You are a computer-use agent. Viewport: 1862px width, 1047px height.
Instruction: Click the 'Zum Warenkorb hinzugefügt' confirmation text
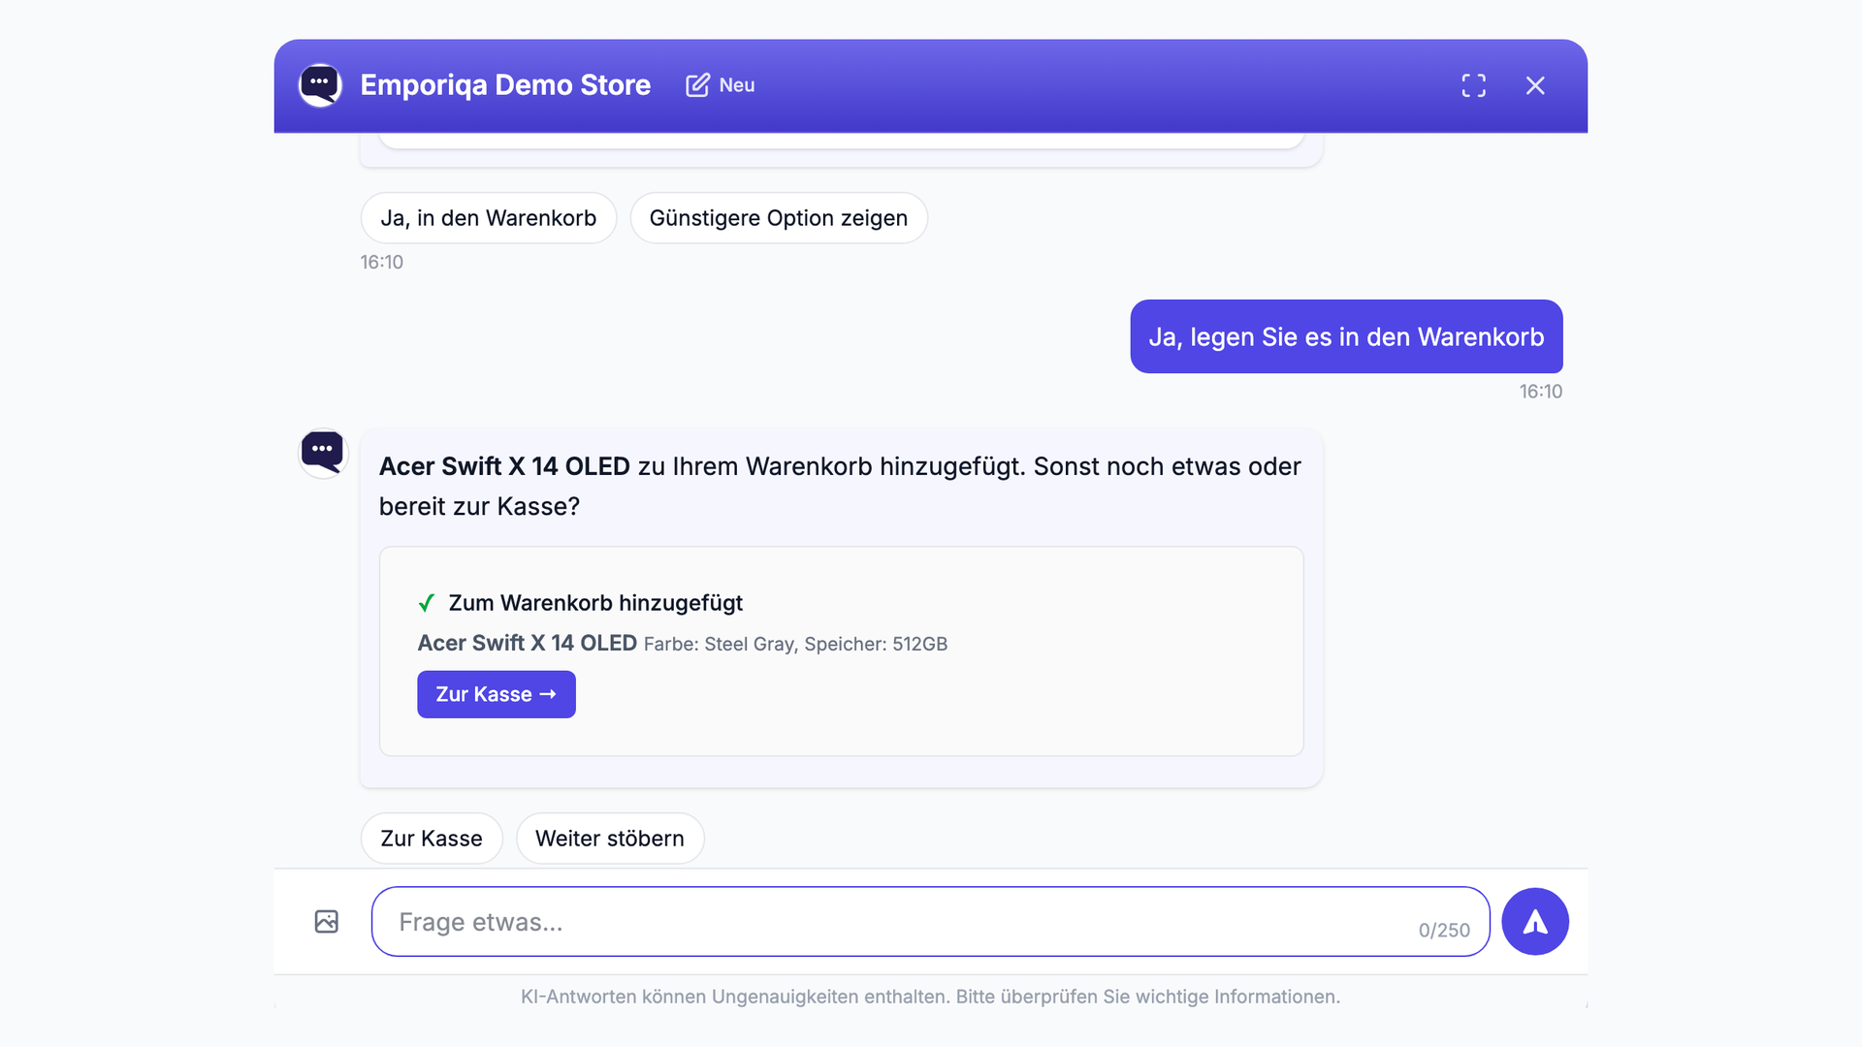point(595,603)
